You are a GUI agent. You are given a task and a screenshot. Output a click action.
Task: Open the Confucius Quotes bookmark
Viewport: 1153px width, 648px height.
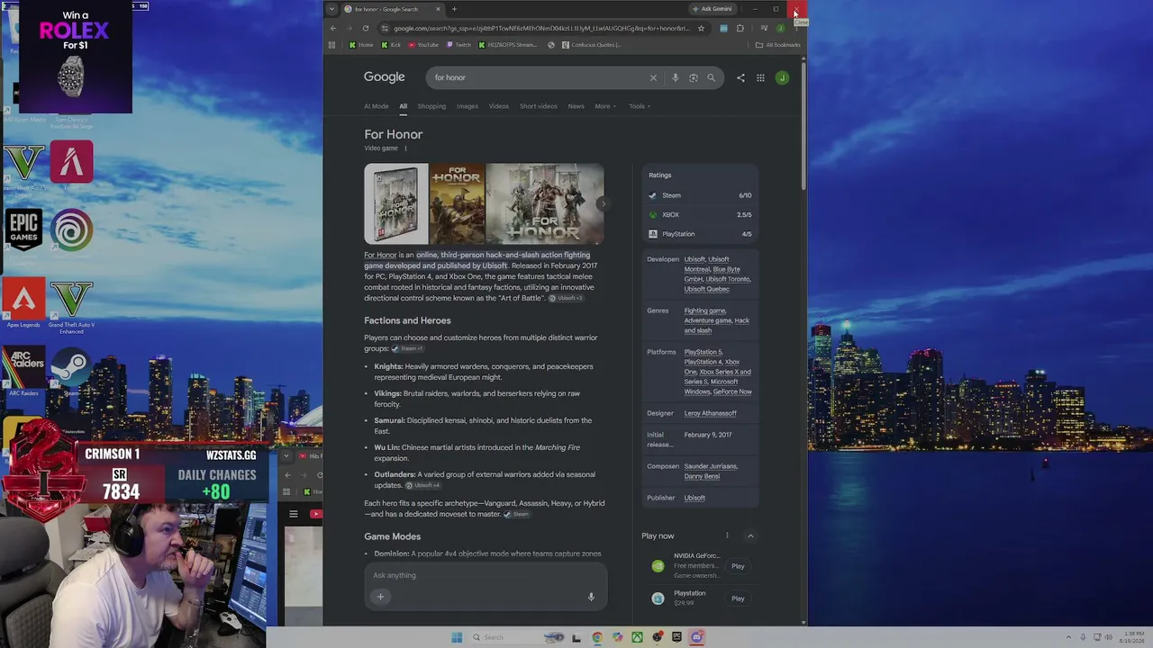pyautogui.click(x=591, y=45)
